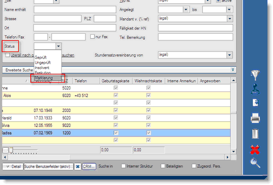Click the Telefon number field
The image size is (273, 185).
tap(69, 37)
